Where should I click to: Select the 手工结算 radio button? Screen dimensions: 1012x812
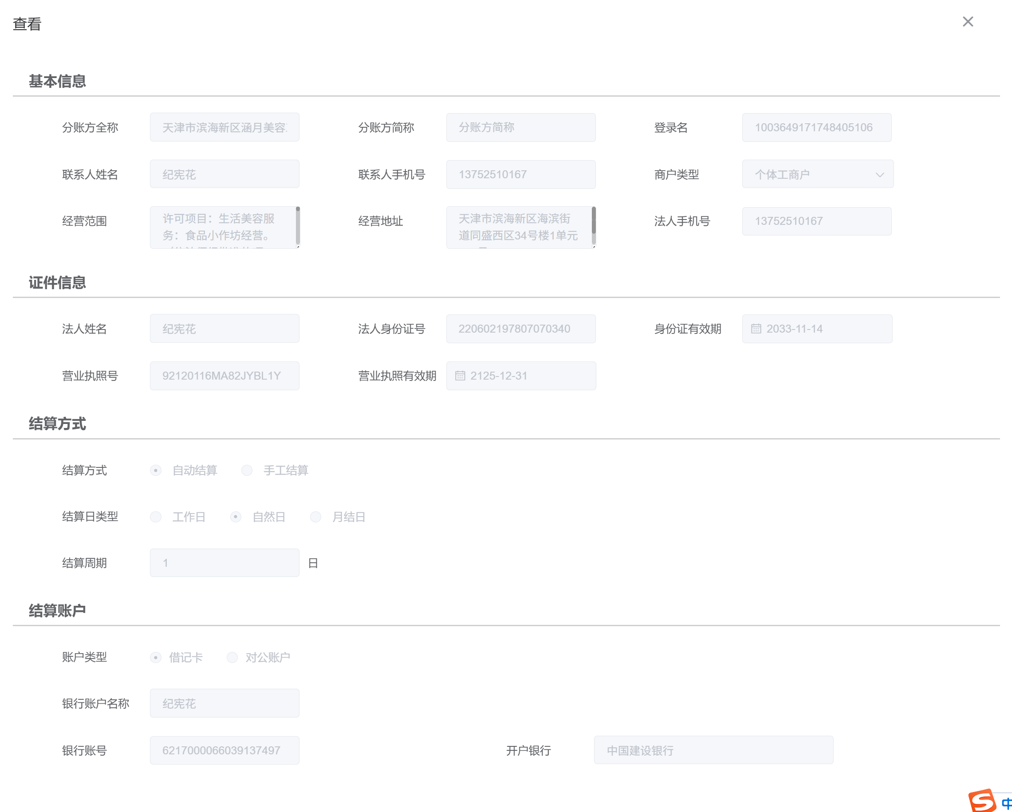[247, 470]
